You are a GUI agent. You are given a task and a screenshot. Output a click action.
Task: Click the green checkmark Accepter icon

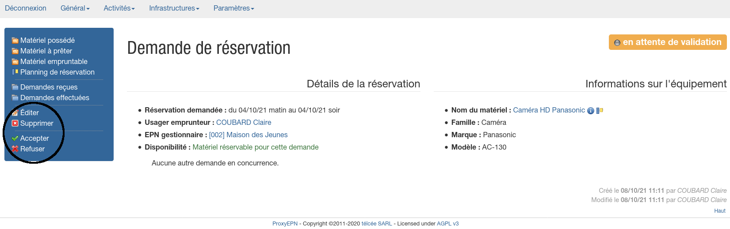click(x=15, y=139)
